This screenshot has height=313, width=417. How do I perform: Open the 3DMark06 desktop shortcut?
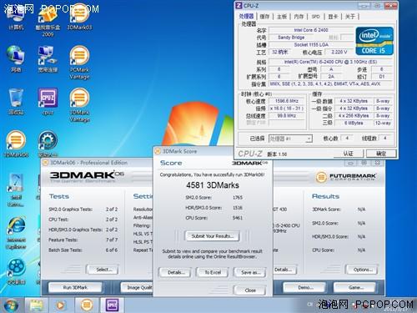point(16,144)
